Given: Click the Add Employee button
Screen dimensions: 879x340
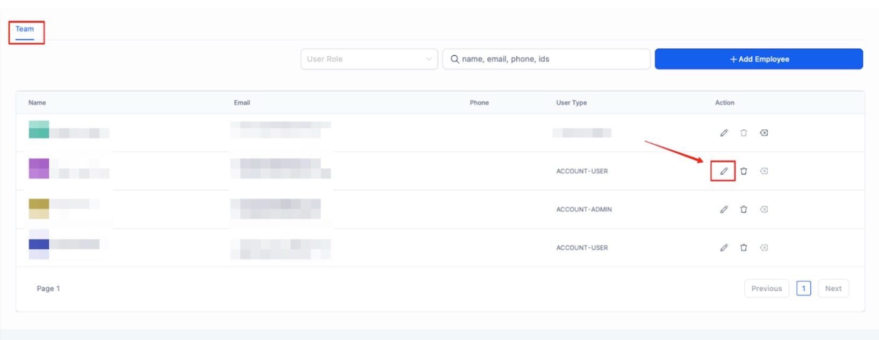Looking at the screenshot, I should click(x=758, y=59).
